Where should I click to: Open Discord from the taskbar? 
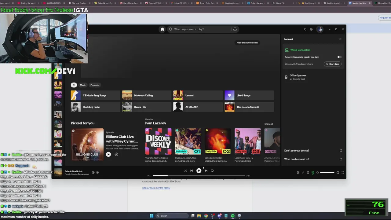pos(219,216)
